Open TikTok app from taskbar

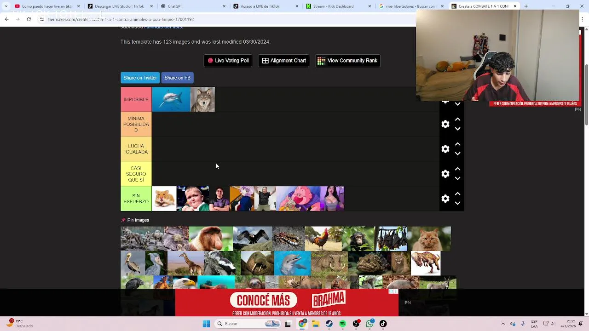pos(383,324)
